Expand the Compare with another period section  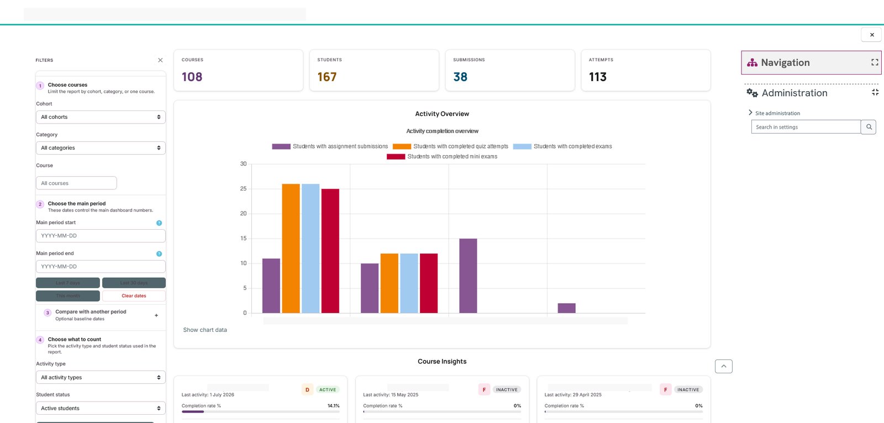pyautogui.click(x=156, y=315)
